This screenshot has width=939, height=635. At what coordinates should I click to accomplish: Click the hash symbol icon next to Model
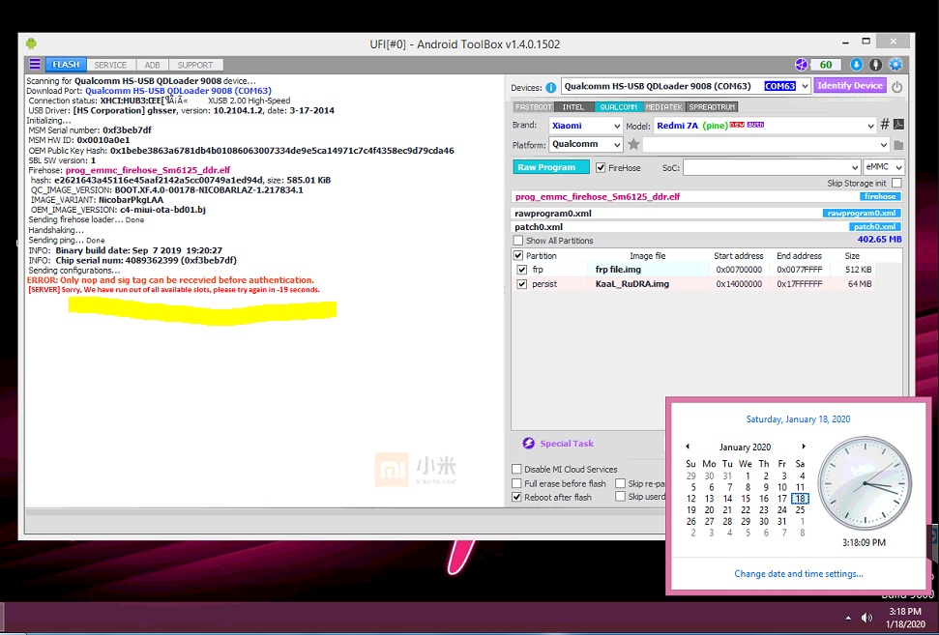(x=885, y=125)
